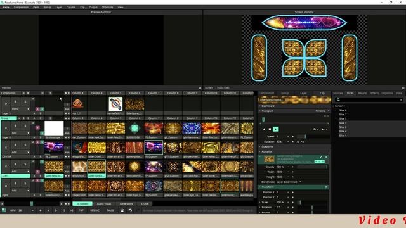Open the Add blend dropdown on LEFT layer
Screen dimensions: 406x228
click(x=20, y=171)
